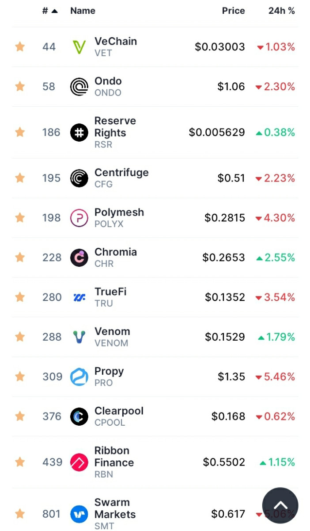The height and width of the screenshot is (531, 310).
Task: Toggle the watchlist star for Centrifuge
Action: point(20,178)
